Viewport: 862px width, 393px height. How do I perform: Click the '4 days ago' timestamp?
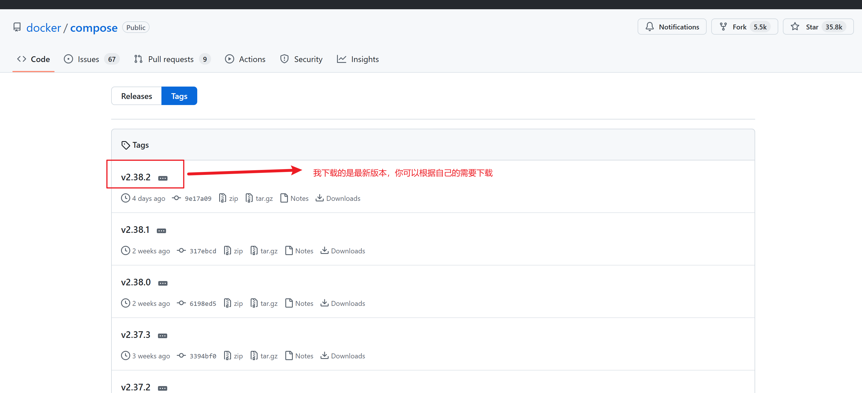[x=148, y=198]
